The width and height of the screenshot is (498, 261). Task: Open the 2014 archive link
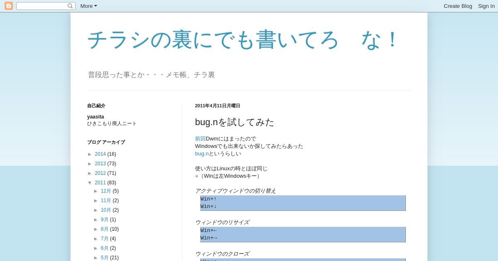coord(100,154)
